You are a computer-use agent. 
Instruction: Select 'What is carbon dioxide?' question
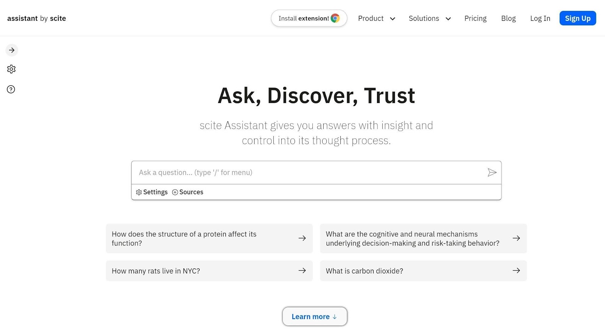point(423,271)
